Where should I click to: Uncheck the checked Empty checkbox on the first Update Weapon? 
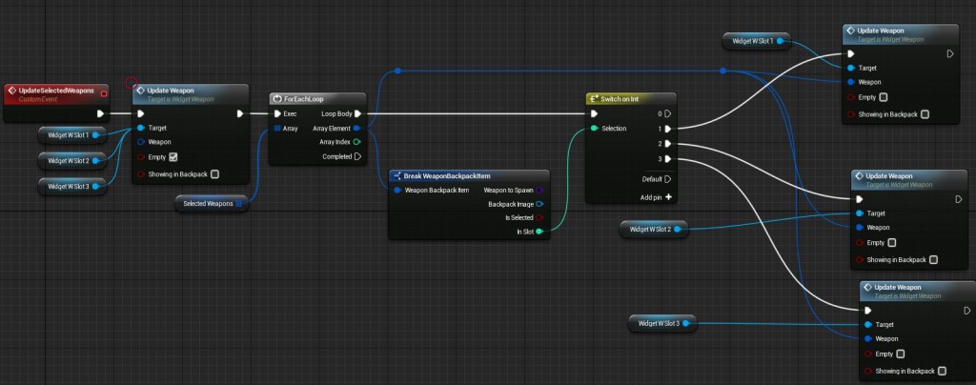(173, 156)
